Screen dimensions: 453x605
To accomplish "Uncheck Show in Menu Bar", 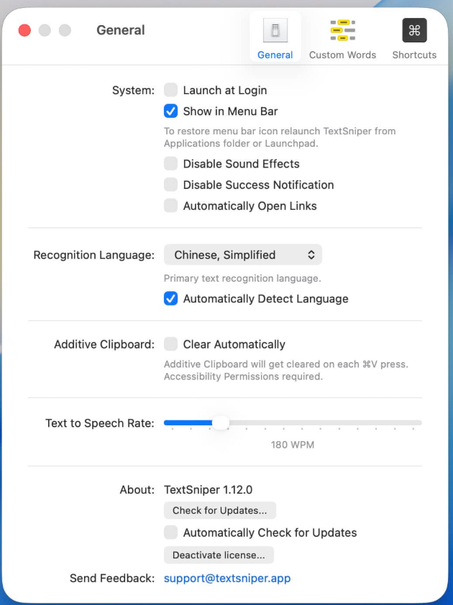I will (x=170, y=111).
